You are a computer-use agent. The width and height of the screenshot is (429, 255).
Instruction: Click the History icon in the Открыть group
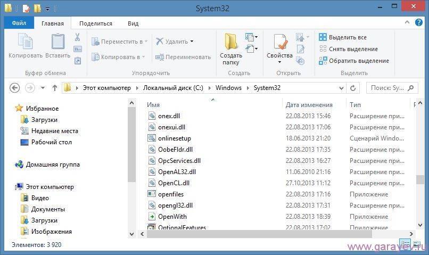300,61
